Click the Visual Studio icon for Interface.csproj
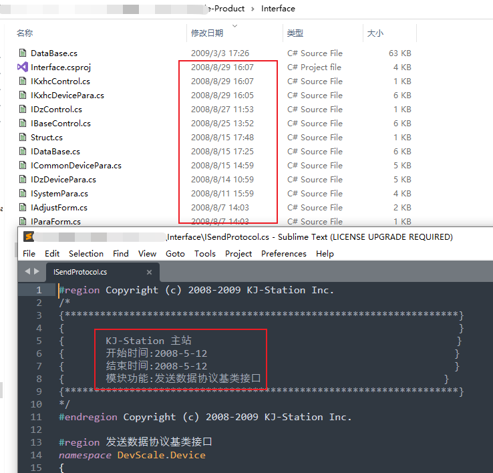Viewport: 493px width, 473px height. point(23,67)
